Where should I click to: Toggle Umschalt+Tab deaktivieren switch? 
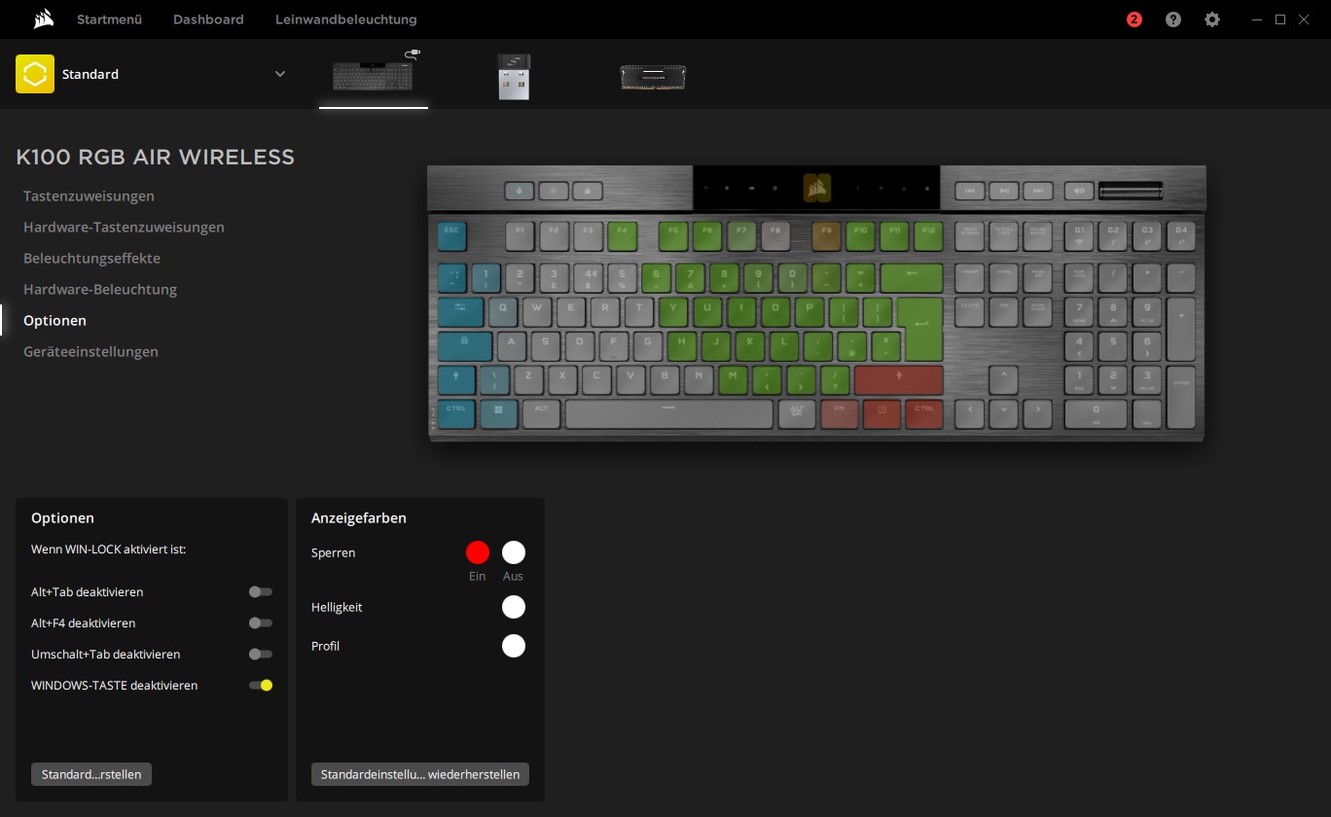pos(260,654)
